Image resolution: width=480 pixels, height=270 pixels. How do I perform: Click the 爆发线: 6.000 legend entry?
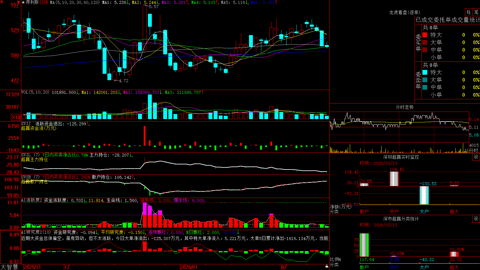pyautogui.click(x=189, y=200)
